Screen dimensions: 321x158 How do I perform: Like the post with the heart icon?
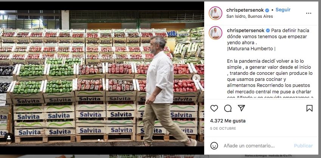point(214,108)
